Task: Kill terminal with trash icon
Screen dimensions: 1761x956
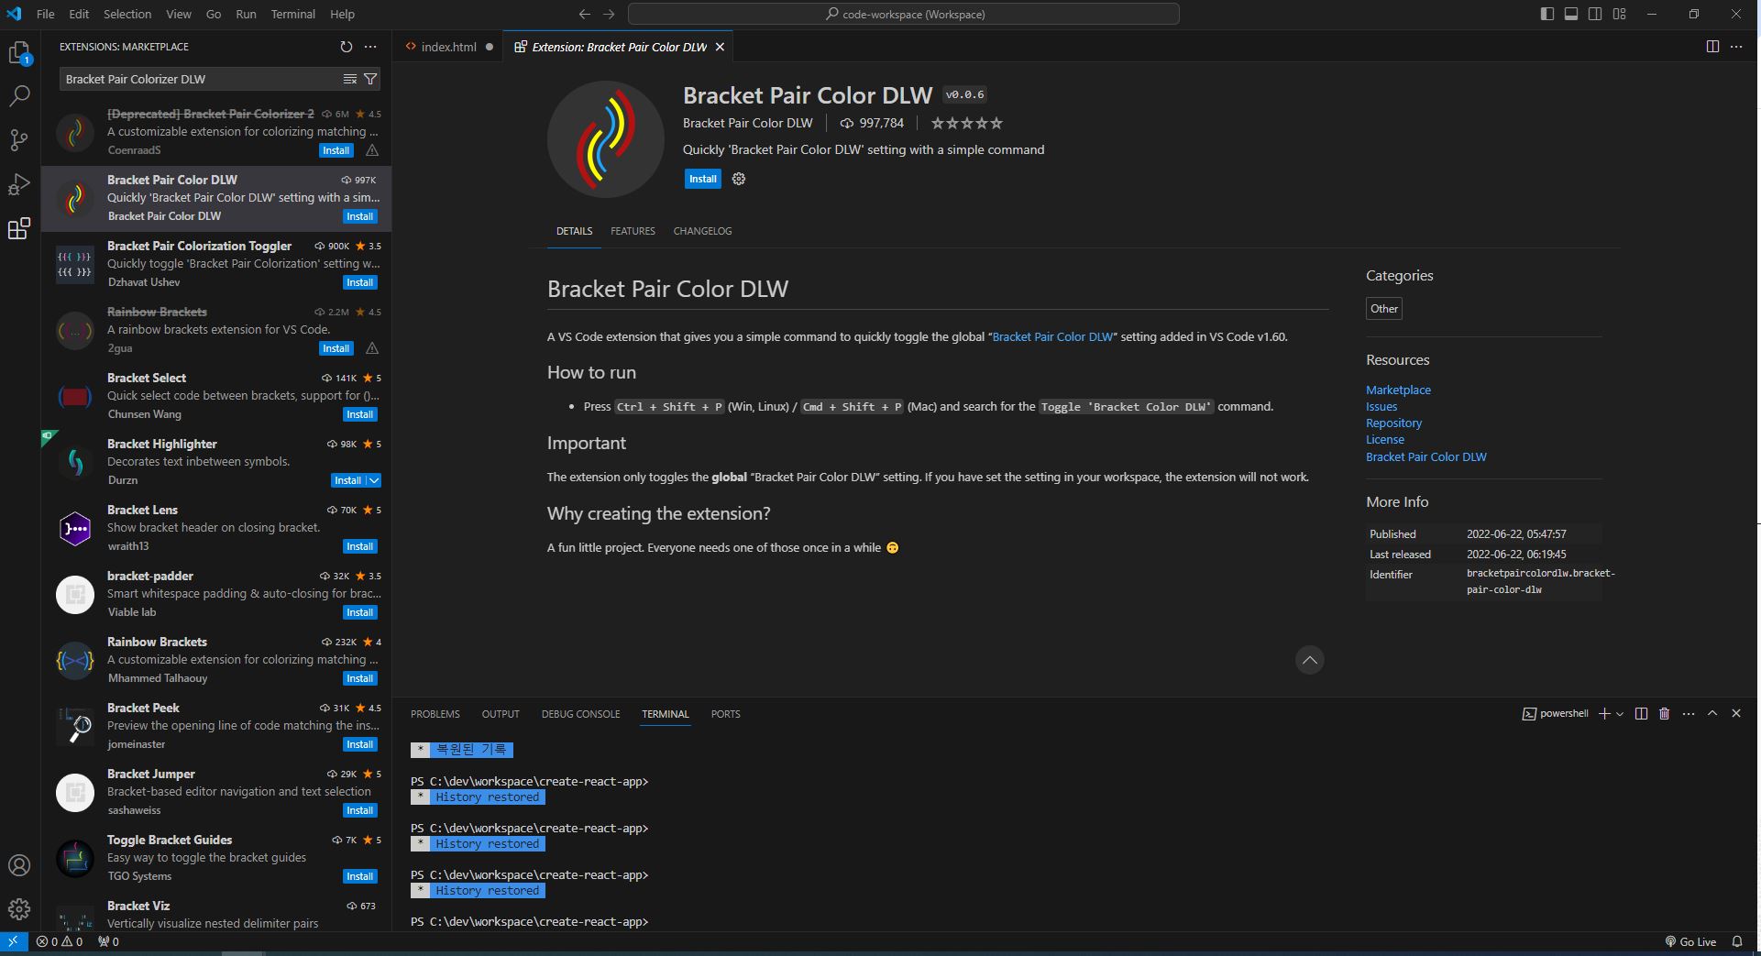Action: (x=1665, y=713)
